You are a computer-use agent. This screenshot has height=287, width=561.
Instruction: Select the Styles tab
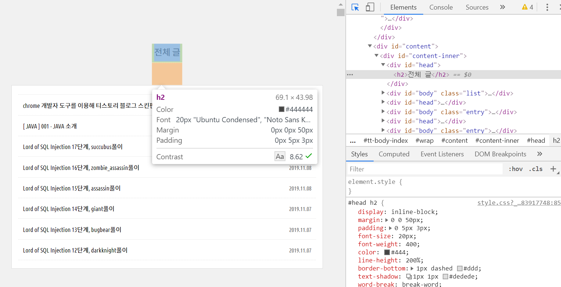pos(359,154)
